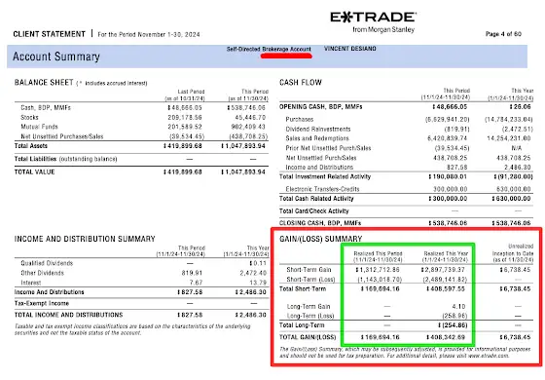Click the Account Summary heading
The height and width of the screenshot is (380, 545).
tap(56, 57)
